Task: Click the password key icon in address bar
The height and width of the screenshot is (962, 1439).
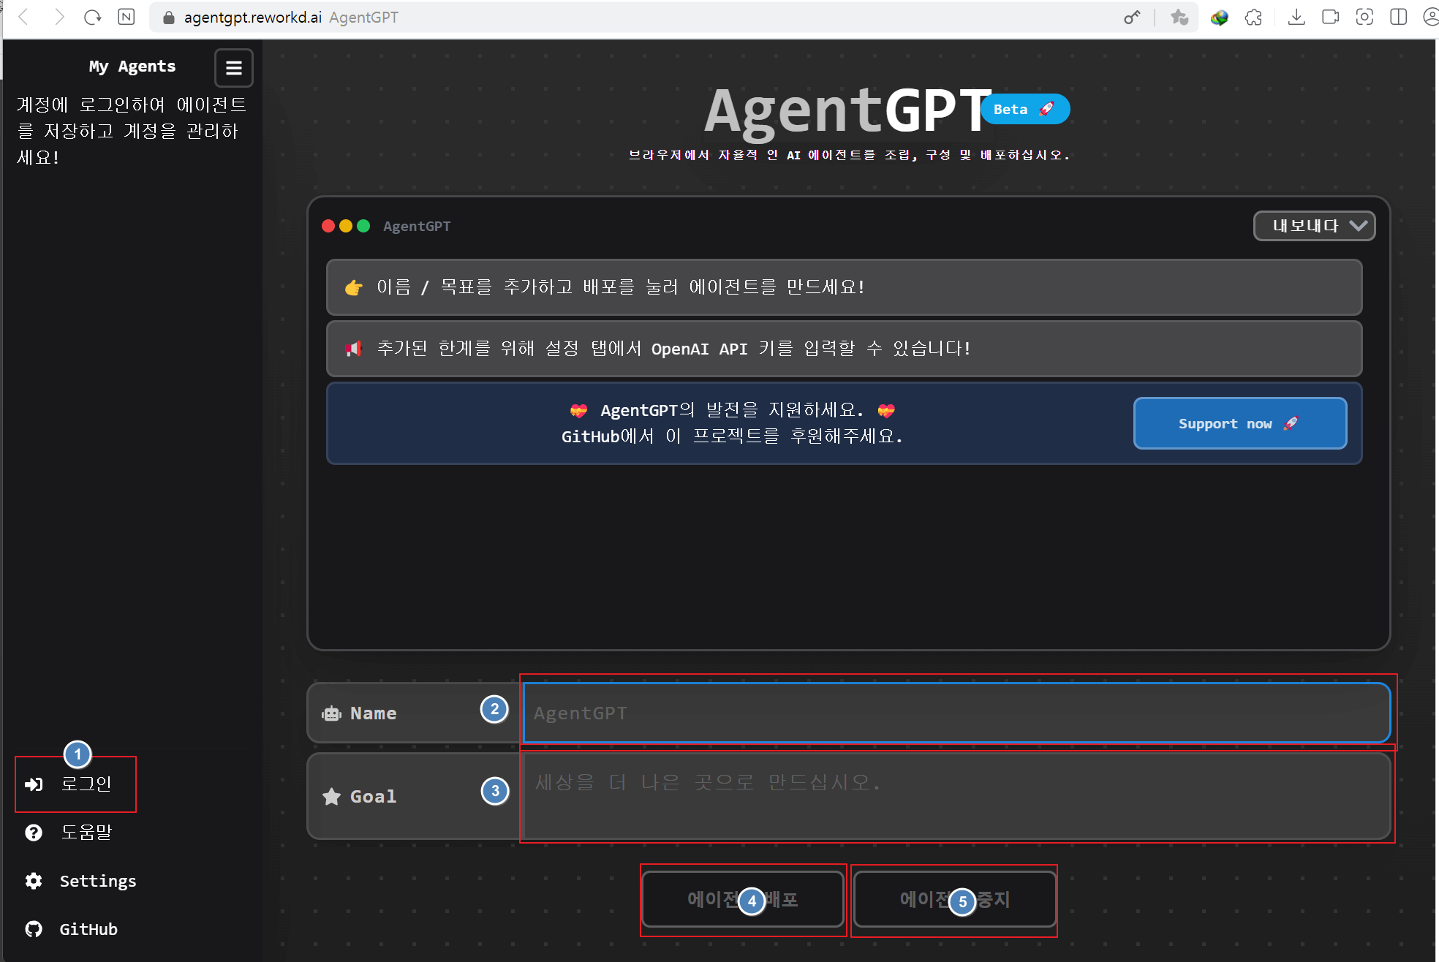Action: (x=1131, y=18)
